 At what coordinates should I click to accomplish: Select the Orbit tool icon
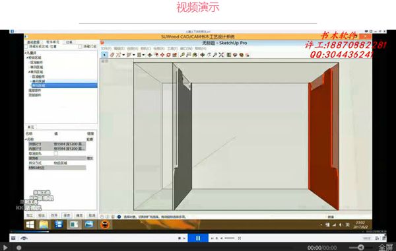tap(203, 55)
